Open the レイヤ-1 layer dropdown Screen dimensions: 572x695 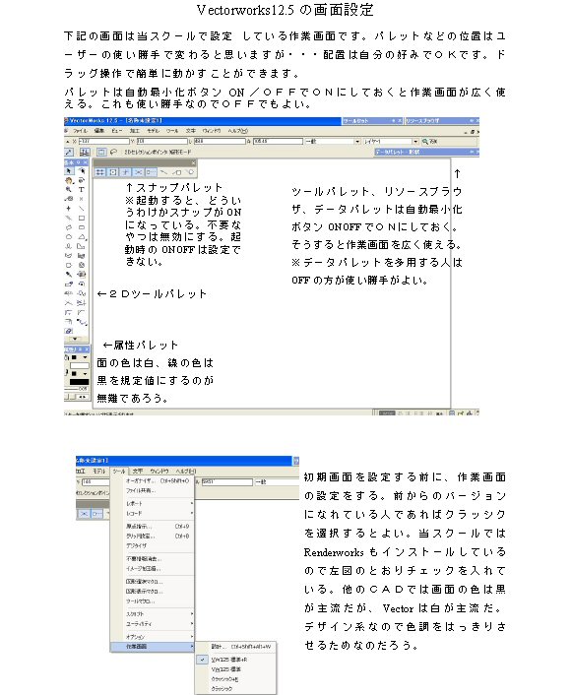(391, 142)
